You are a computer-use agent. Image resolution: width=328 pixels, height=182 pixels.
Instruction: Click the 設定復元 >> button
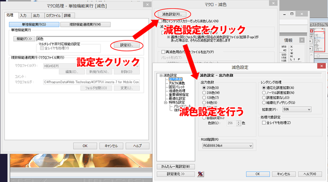pos(176,174)
